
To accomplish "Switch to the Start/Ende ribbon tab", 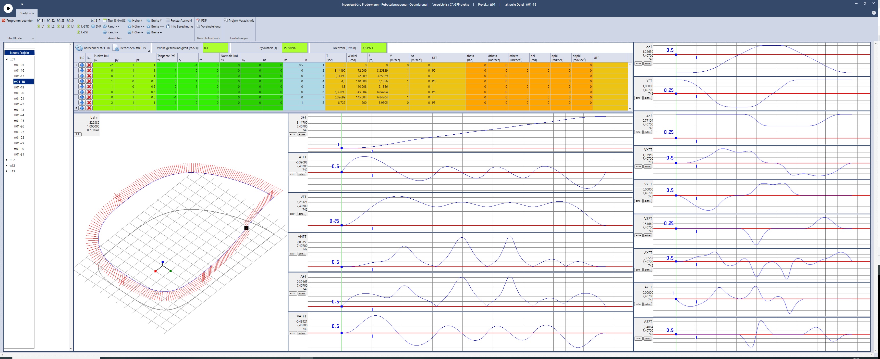I will (x=27, y=13).
